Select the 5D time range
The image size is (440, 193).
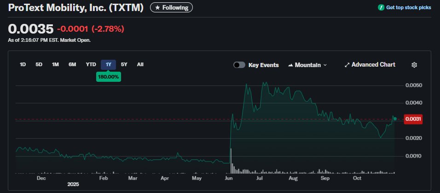[39, 65]
